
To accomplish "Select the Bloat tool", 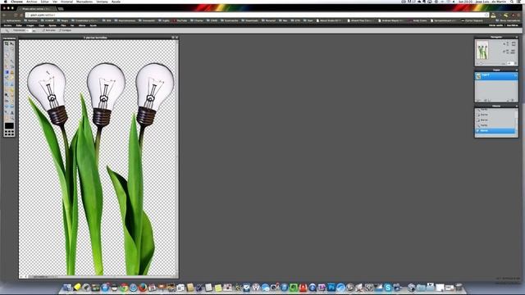I will tap(7, 106).
